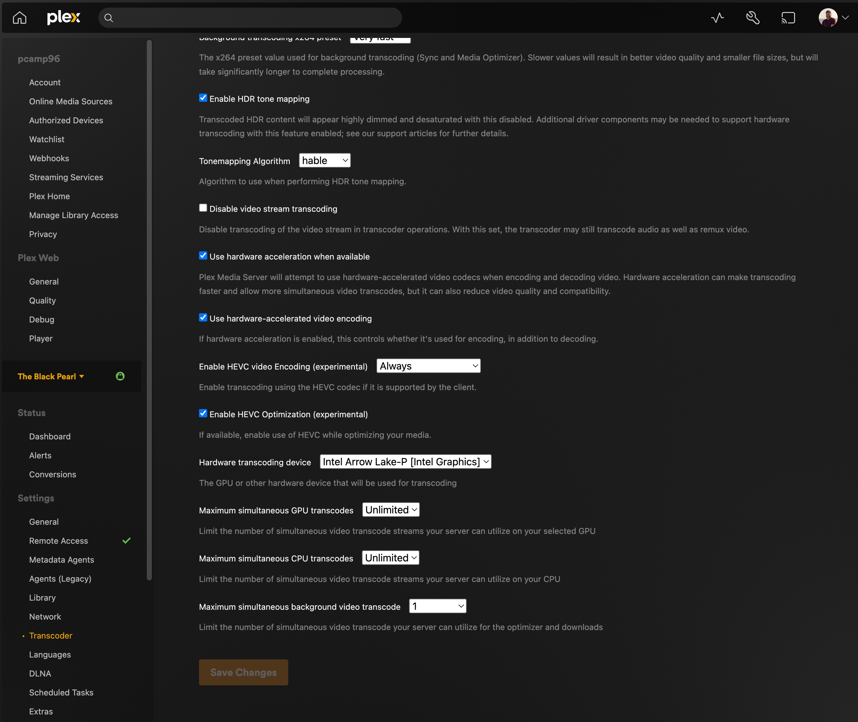Open the Activity pulse icon

tap(718, 18)
